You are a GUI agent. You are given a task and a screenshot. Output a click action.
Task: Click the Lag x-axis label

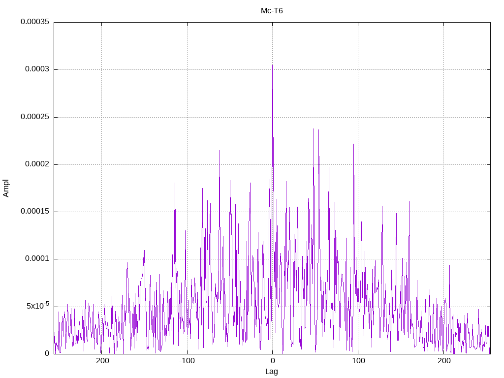(x=272, y=372)
